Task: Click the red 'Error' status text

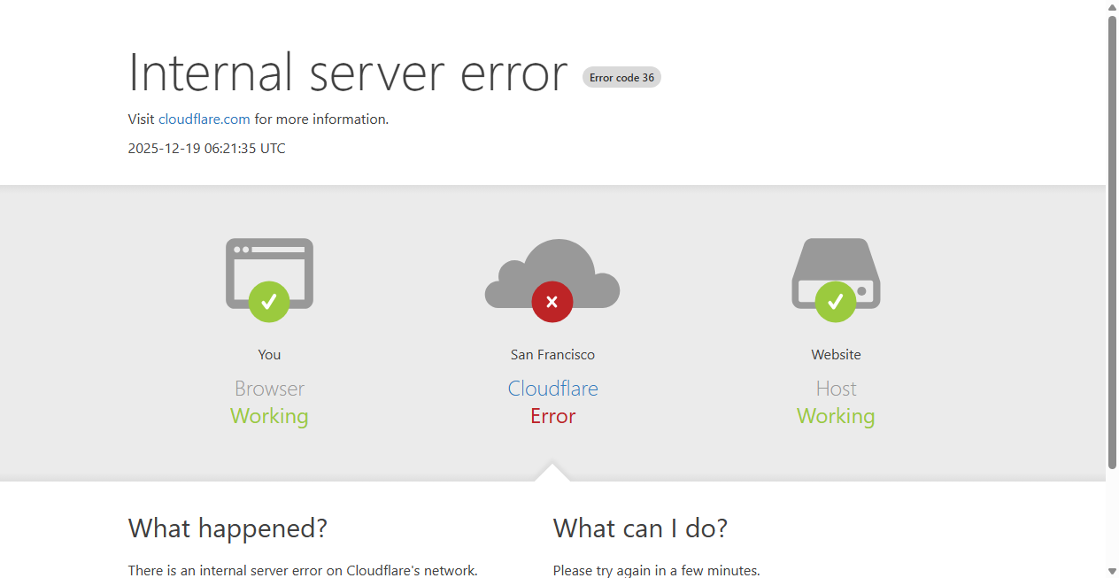Action: pyautogui.click(x=553, y=416)
